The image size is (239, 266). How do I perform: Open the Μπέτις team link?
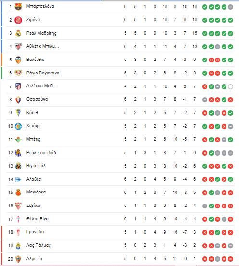click(33, 139)
